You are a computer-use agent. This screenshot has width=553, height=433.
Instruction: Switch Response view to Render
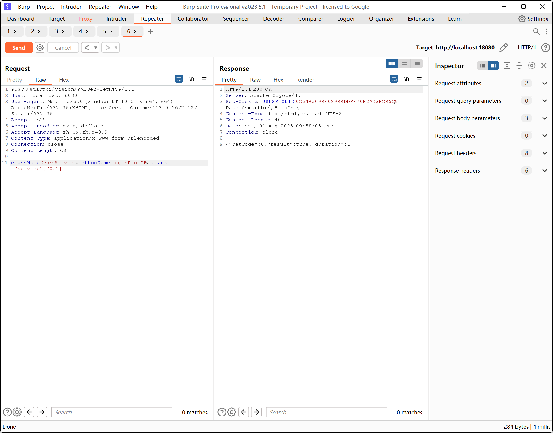[305, 80]
